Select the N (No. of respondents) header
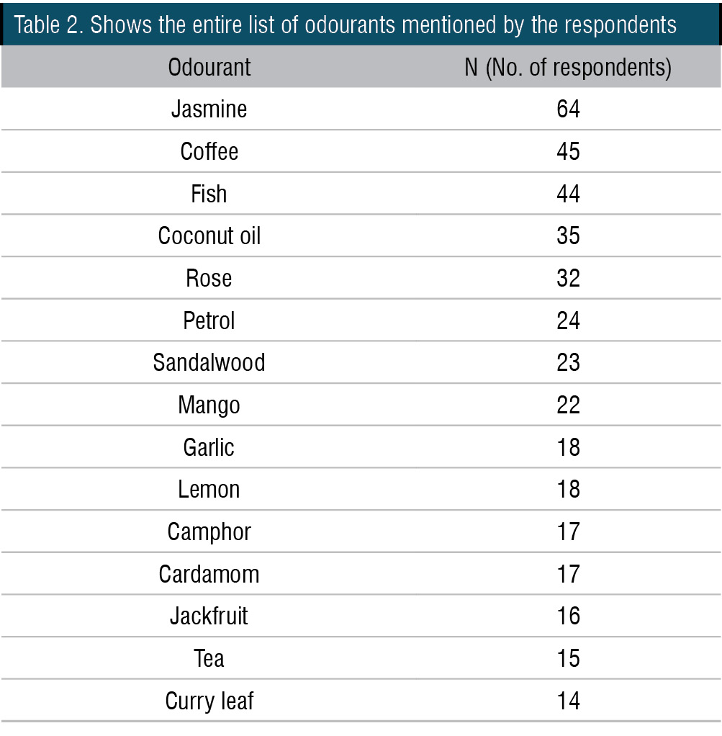This screenshot has height=736, width=722. (568, 68)
